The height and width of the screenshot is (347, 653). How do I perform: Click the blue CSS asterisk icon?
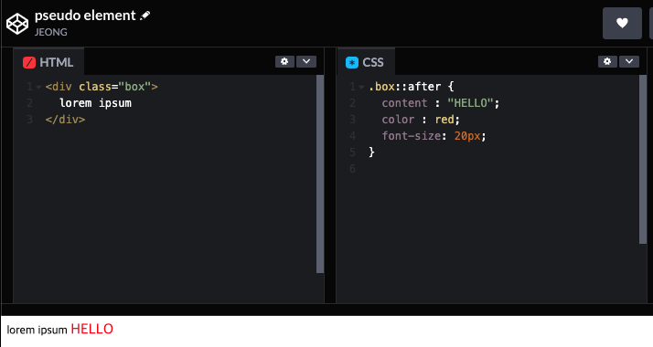352,62
